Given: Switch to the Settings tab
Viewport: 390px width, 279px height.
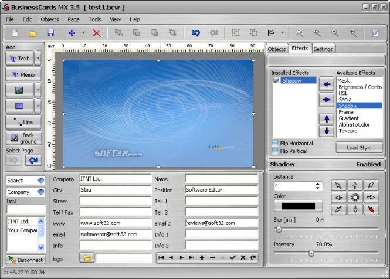Looking at the screenshot, I should pos(323,49).
